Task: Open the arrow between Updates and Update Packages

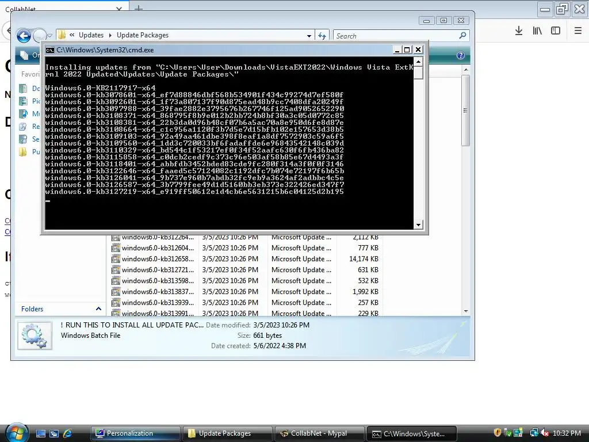Action: click(x=110, y=35)
